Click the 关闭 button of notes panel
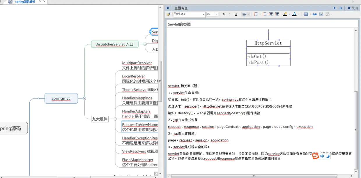This screenshot has width=361, height=178. 353,8
